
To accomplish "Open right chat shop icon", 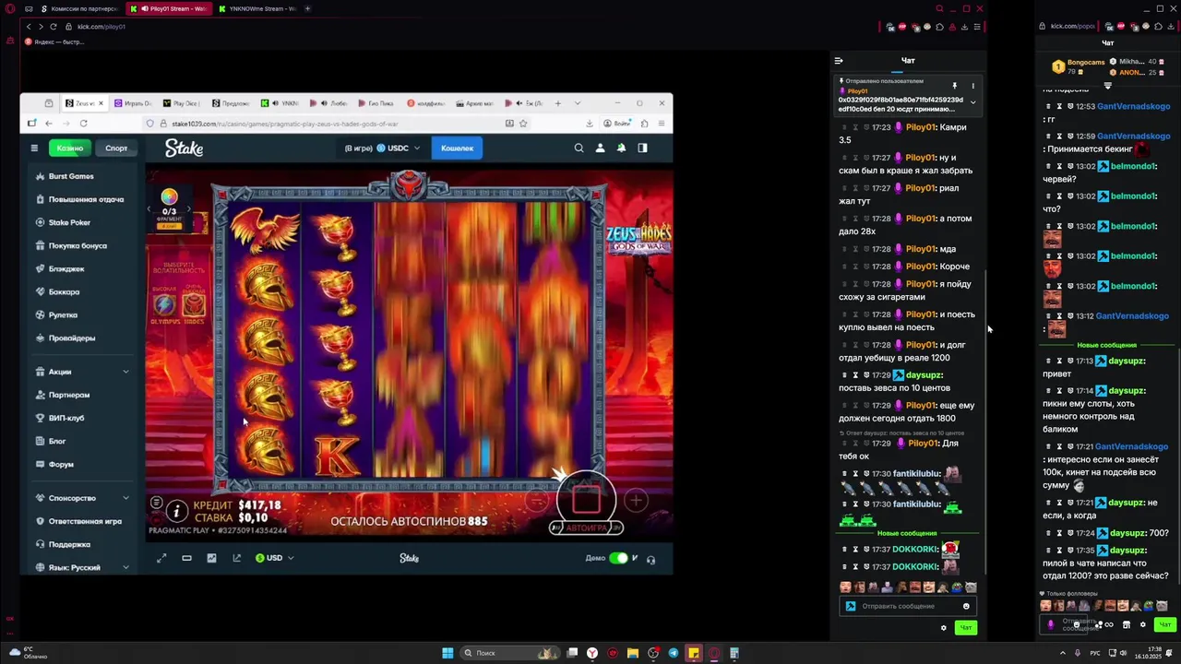I will click(1126, 624).
